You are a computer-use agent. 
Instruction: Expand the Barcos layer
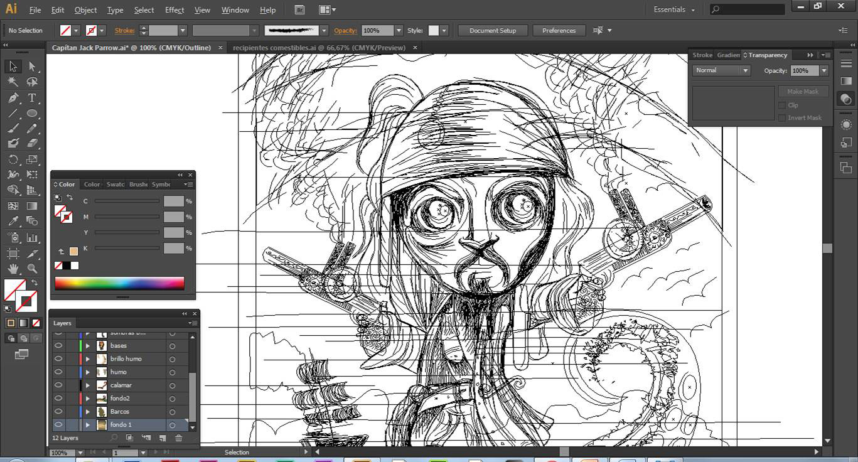pyautogui.click(x=87, y=412)
